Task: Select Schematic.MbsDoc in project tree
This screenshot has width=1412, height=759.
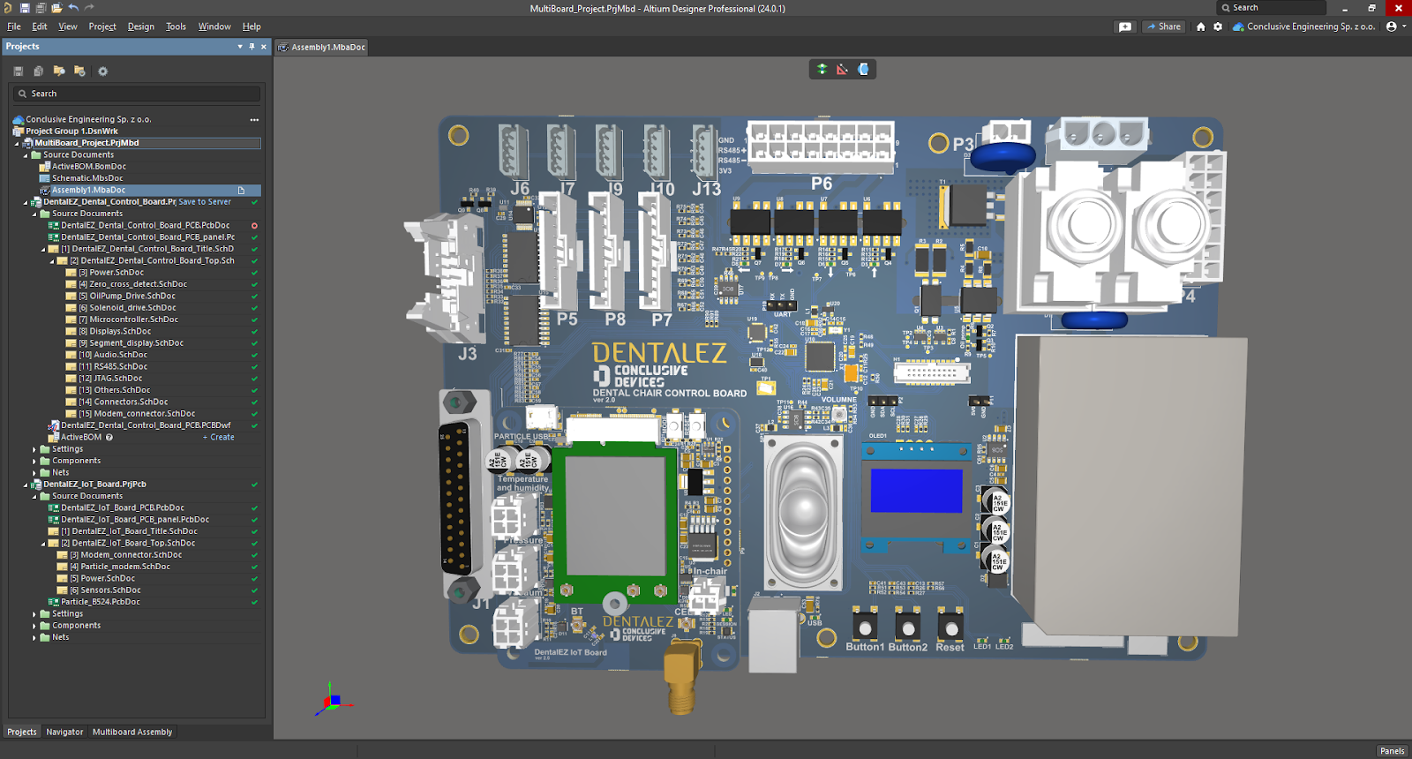Action: (86, 178)
